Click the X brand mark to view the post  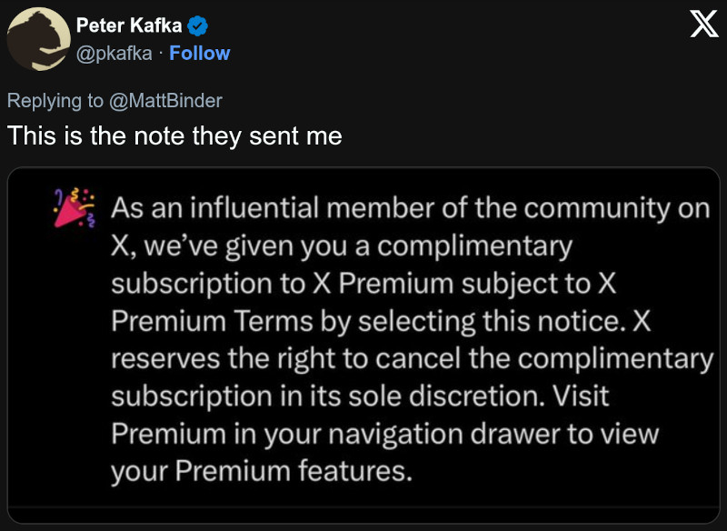702,25
